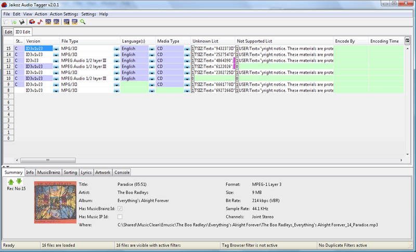
Task: Click the left-arrows tagger icon after music note
Action: pos(48,22)
